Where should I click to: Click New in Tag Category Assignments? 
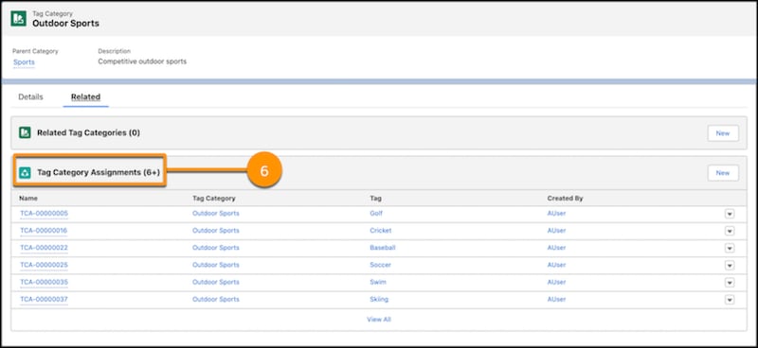click(x=723, y=173)
